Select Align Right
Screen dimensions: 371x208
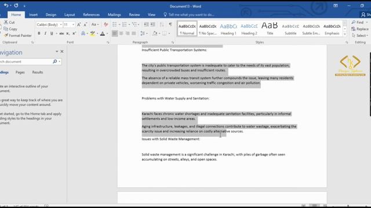coord(128,34)
